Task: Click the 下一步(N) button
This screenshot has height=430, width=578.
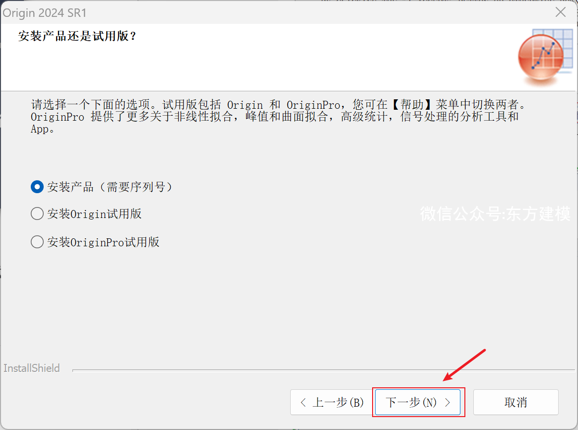Action: pyautogui.click(x=418, y=402)
